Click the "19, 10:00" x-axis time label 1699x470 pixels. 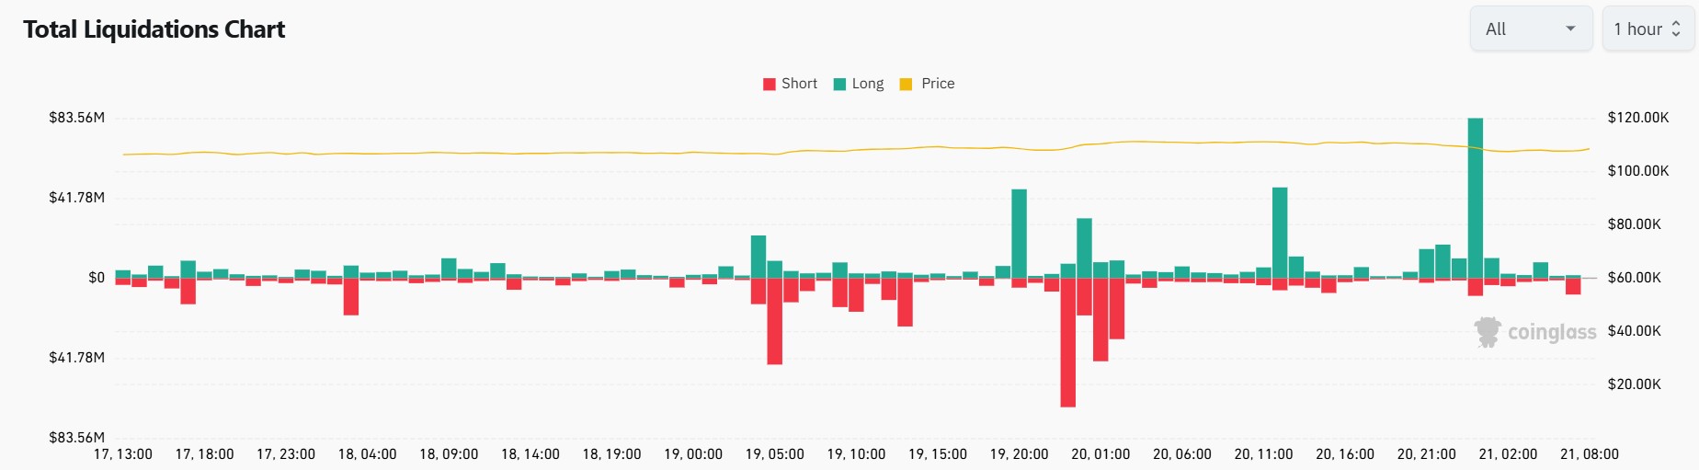(856, 454)
